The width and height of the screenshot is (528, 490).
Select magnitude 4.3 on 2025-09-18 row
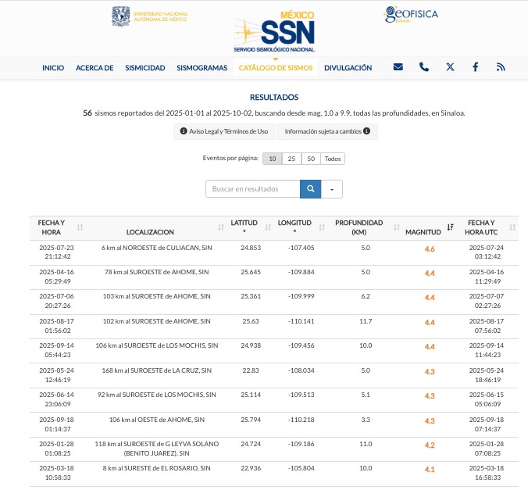pyautogui.click(x=430, y=421)
